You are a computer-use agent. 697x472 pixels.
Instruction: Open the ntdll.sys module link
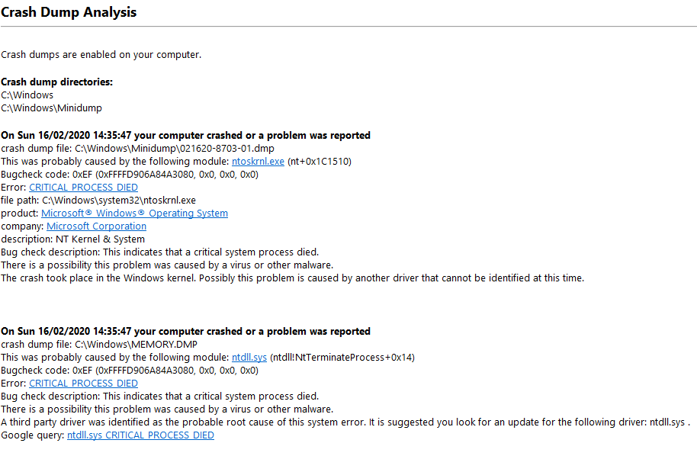pyautogui.click(x=249, y=358)
